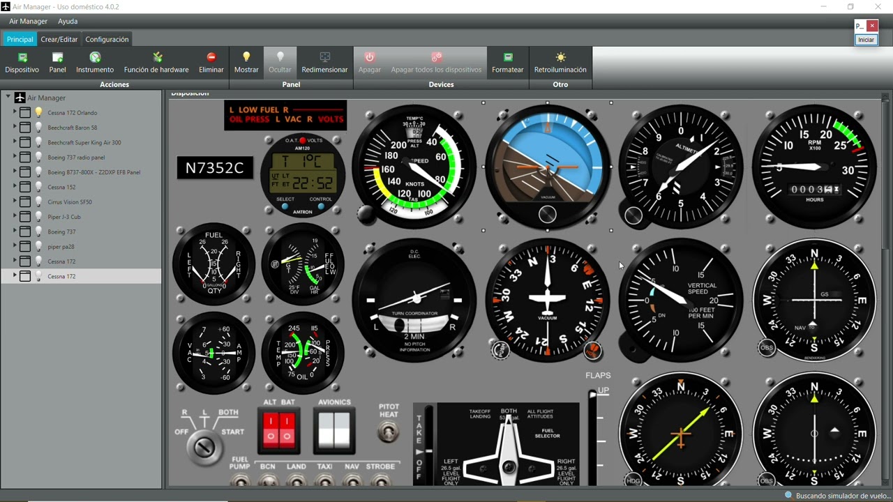Open Función de hardware tool

157,57
